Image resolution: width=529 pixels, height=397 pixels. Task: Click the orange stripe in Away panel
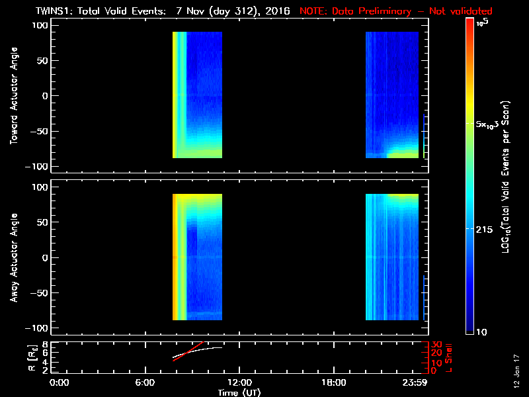click(177, 257)
